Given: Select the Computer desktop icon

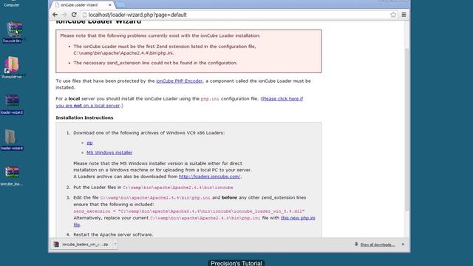Looking at the screenshot, I should coord(12,4).
